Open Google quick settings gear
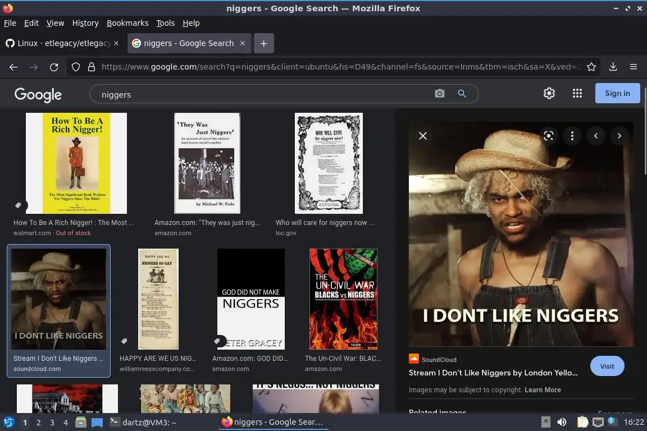 coord(549,93)
